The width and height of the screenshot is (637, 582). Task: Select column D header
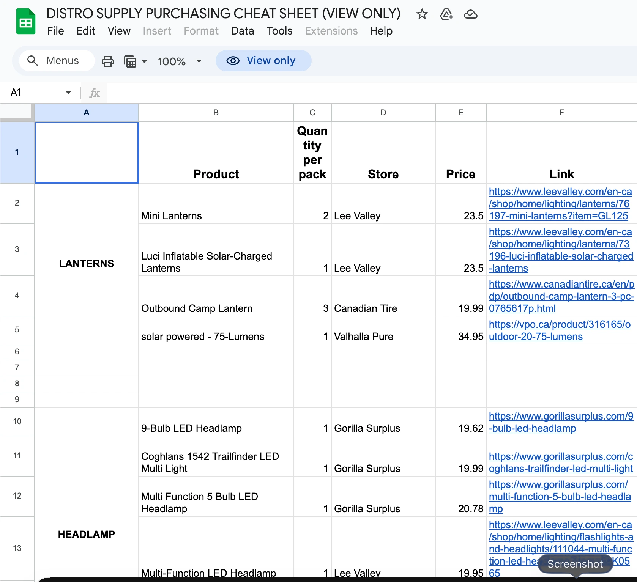pos(383,113)
